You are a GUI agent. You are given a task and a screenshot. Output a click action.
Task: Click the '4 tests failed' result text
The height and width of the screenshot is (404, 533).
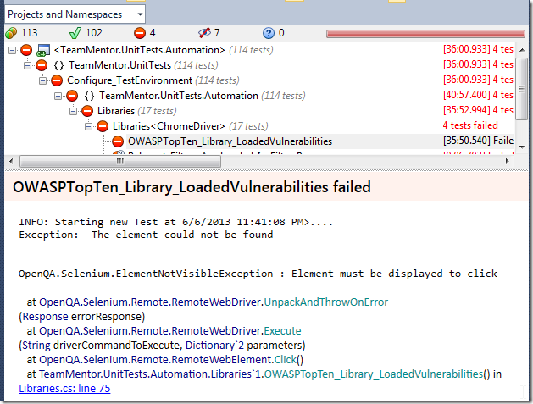pyautogui.click(x=470, y=125)
